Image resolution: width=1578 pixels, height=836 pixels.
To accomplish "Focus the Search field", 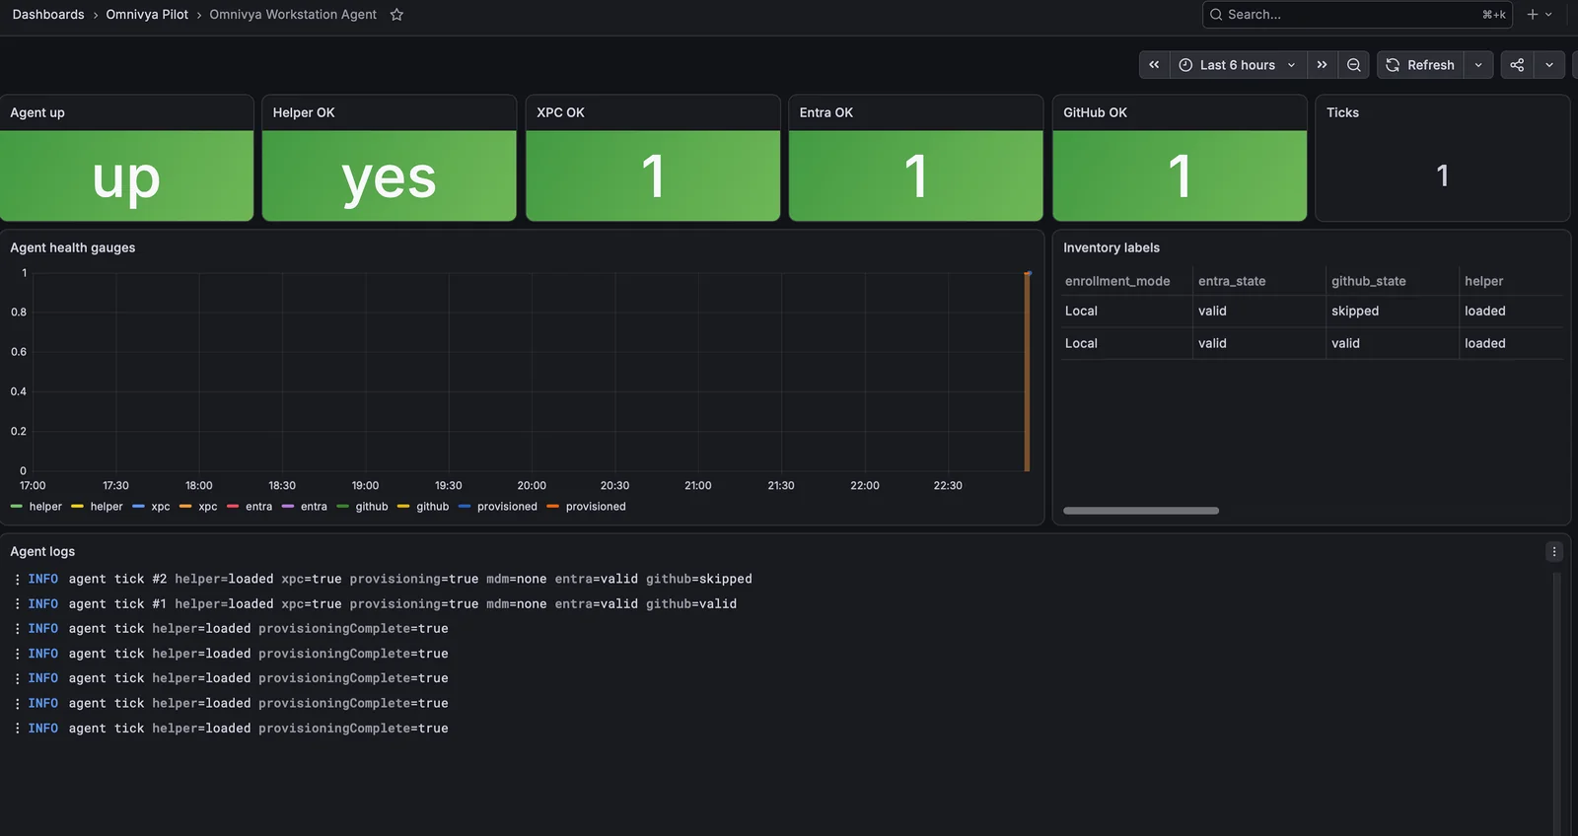I will pyautogui.click(x=1357, y=15).
